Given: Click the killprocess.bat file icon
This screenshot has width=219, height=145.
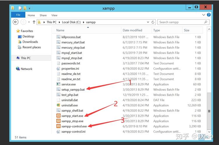Looking at the screenshot, I should point(58,37).
